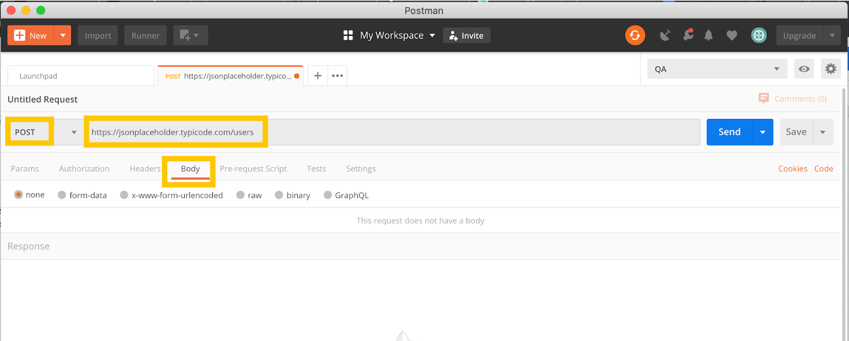Viewport: 849px width, 341px height.
Task: Open the request Settings tab
Action: pyautogui.click(x=360, y=169)
